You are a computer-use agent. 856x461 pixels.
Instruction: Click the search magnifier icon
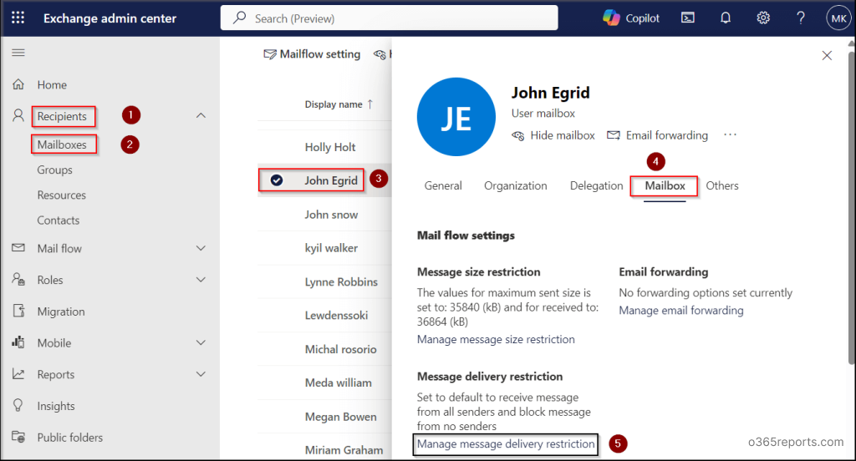click(239, 18)
